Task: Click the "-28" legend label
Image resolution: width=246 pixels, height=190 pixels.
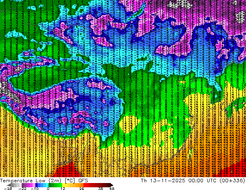Action: click(8, 188)
